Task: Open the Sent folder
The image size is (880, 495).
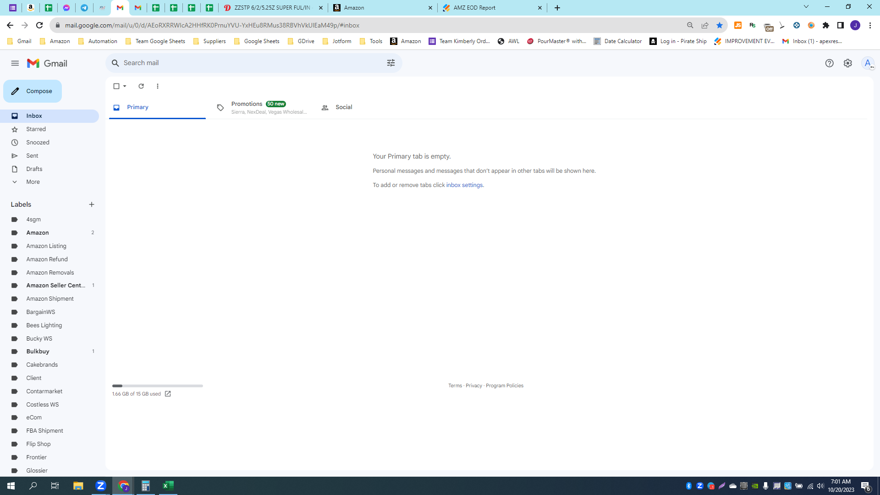Action: tap(49, 156)
